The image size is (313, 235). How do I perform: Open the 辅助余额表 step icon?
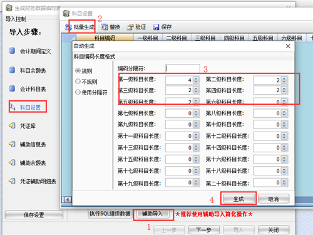click(12, 162)
